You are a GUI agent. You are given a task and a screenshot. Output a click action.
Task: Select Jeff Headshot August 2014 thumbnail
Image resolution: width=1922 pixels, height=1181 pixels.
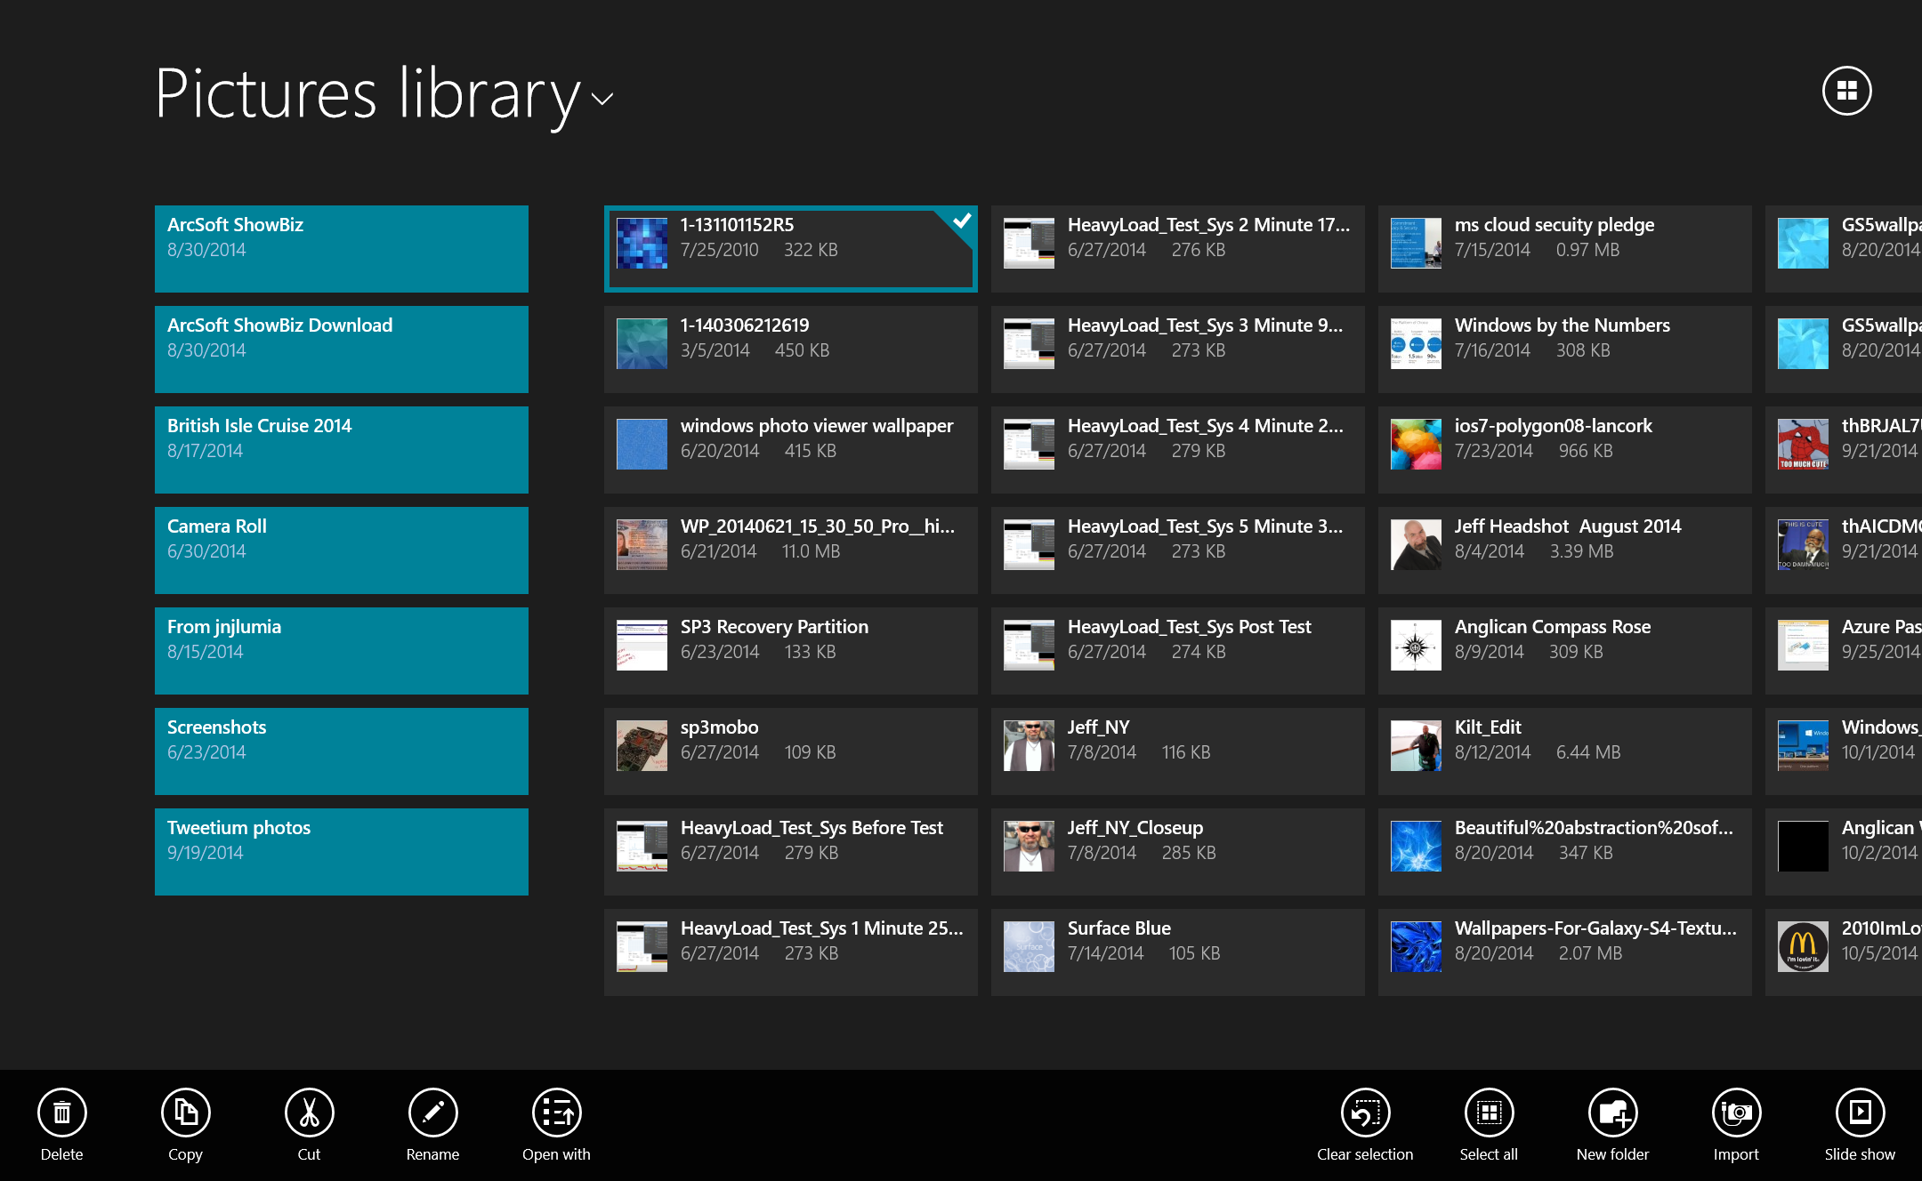[x=1416, y=544]
